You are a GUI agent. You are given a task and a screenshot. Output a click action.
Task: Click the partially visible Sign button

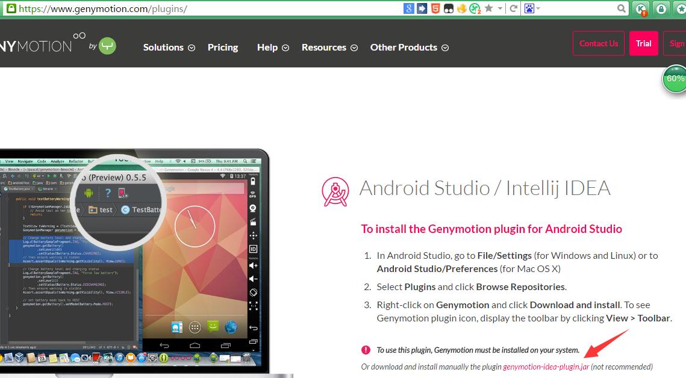coord(675,43)
